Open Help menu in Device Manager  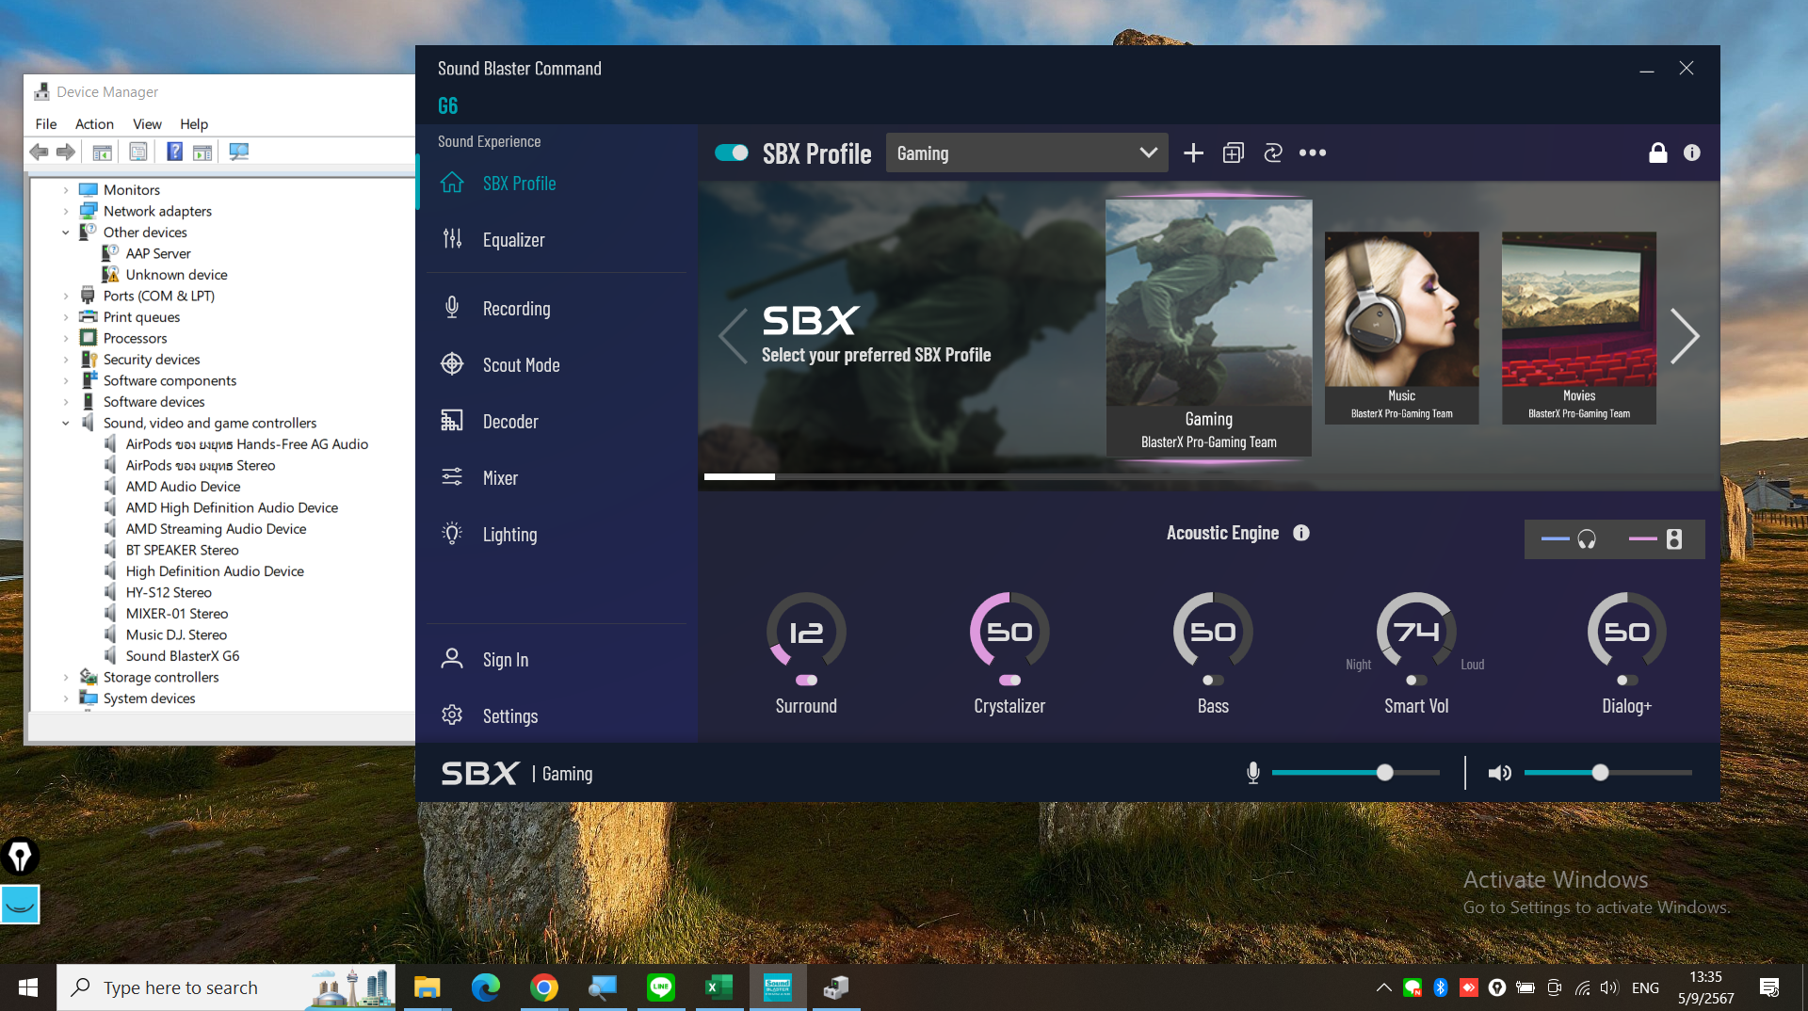(194, 124)
